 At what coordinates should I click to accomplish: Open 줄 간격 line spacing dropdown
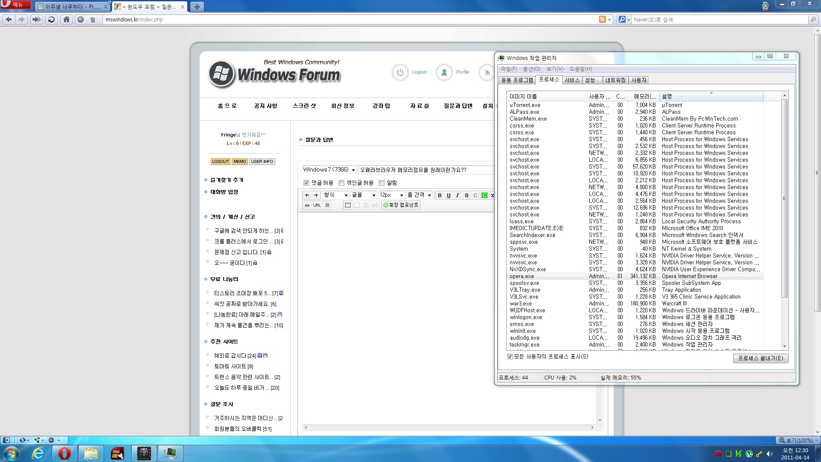point(419,195)
